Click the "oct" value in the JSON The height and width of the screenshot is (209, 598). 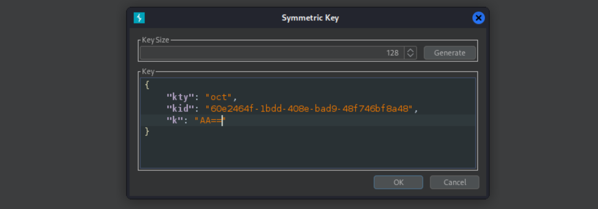[218, 97]
